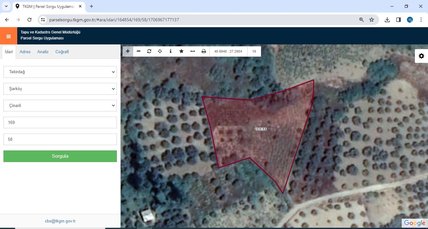Click the cbs@tkgm.gov.tr email link
Viewport: 428px width, 229px height.
pyautogui.click(x=60, y=221)
